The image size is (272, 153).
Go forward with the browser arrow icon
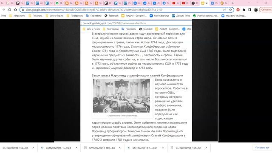(4, 10)
